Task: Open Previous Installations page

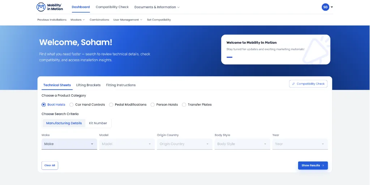Action: (52, 20)
